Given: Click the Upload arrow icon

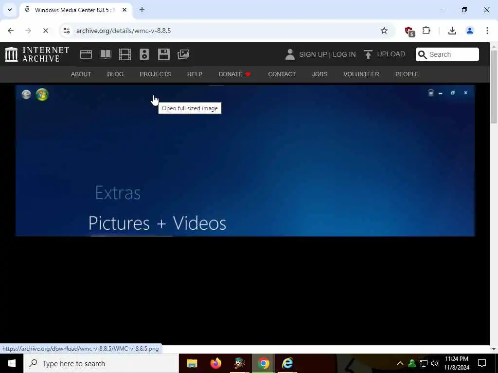Looking at the screenshot, I should point(368,54).
